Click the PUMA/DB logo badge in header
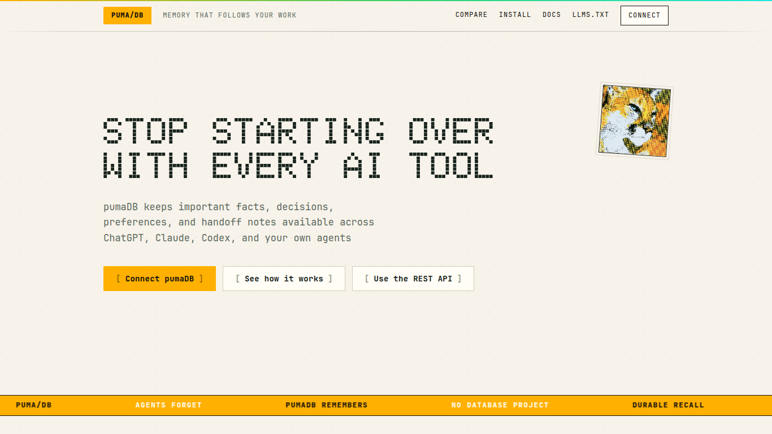 (127, 15)
